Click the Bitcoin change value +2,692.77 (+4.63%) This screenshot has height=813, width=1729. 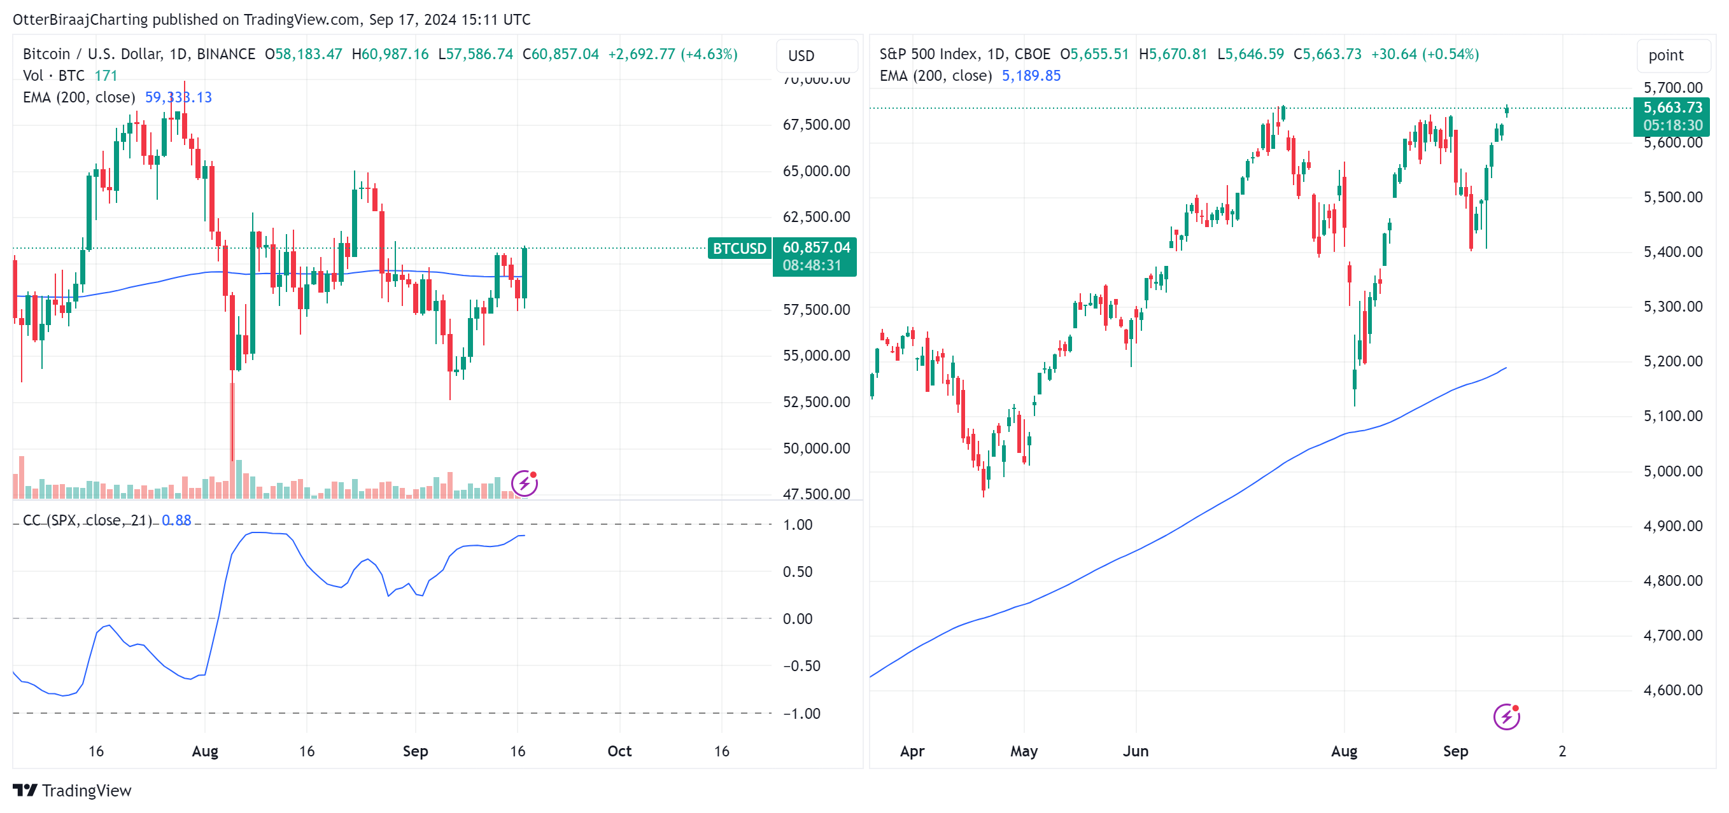672,53
